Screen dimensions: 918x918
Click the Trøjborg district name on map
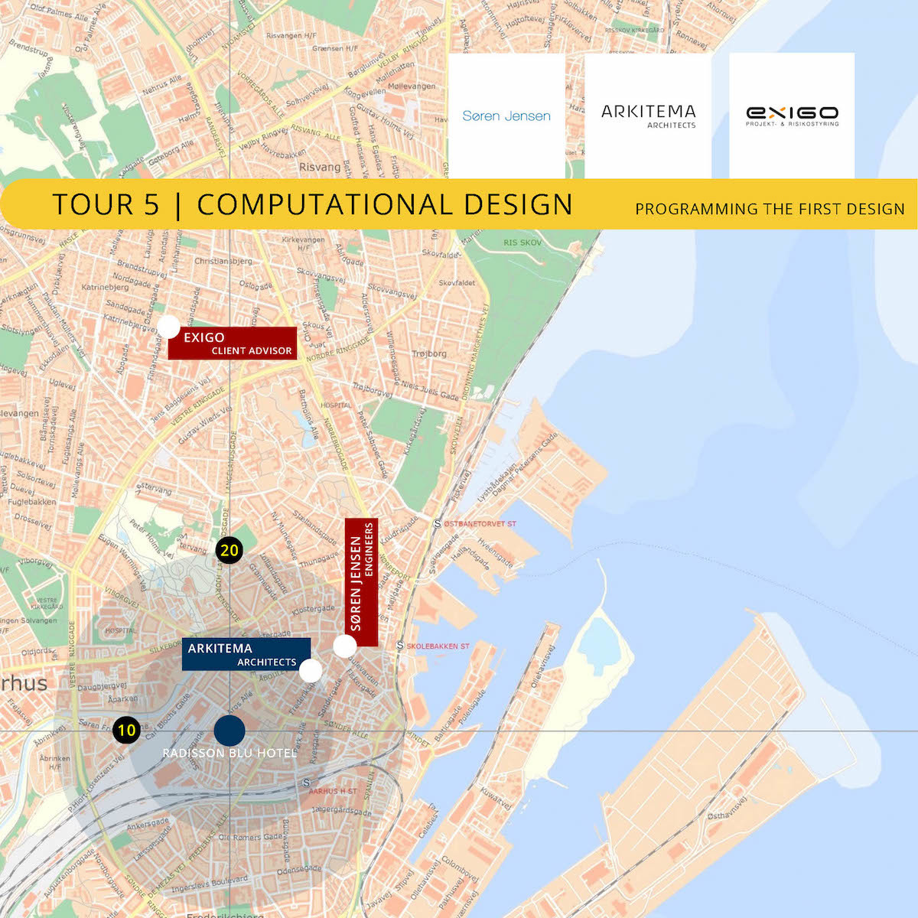(428, 354)
